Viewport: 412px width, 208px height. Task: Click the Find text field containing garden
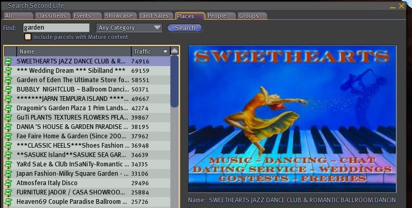point(55,28)
